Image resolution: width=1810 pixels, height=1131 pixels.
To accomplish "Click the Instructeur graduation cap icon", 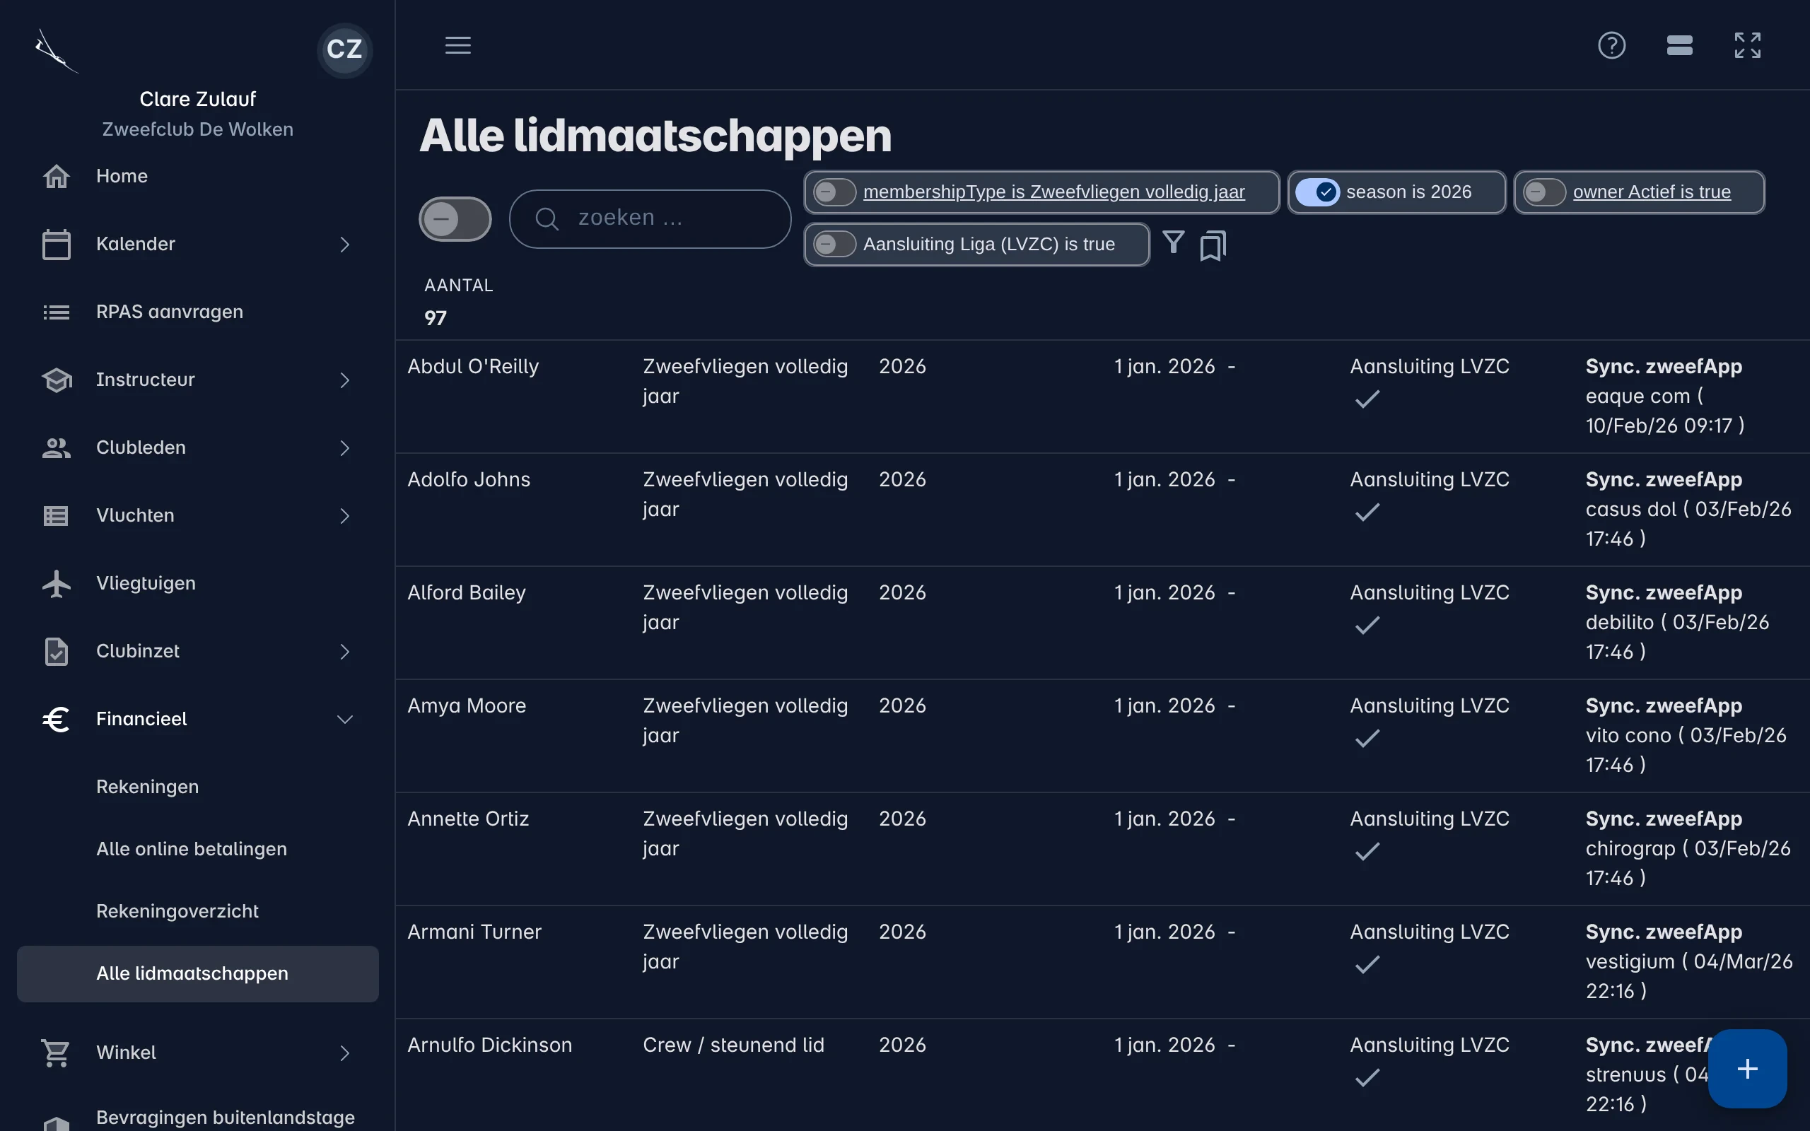I will pyautogui.click(x=56, y=380).
